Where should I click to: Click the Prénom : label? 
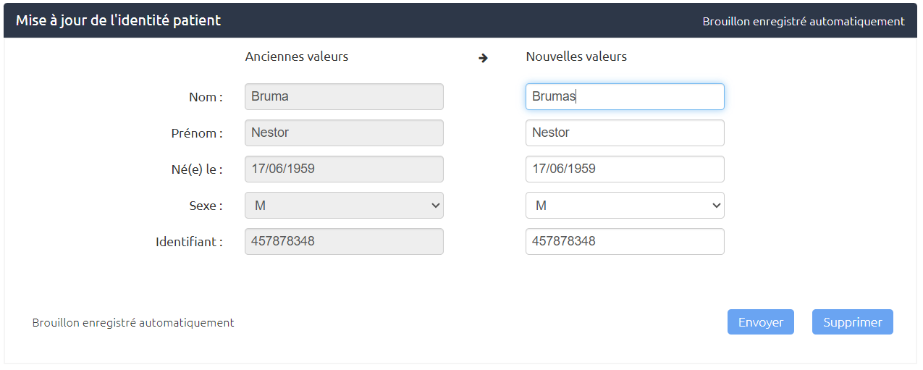196,133
